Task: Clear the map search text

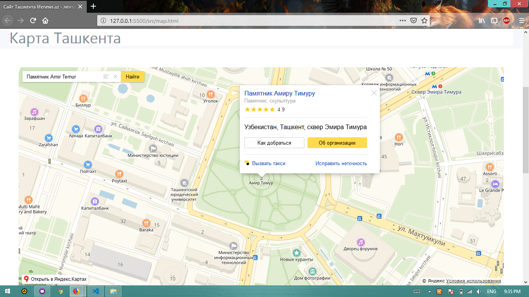Action: (115, 77)
